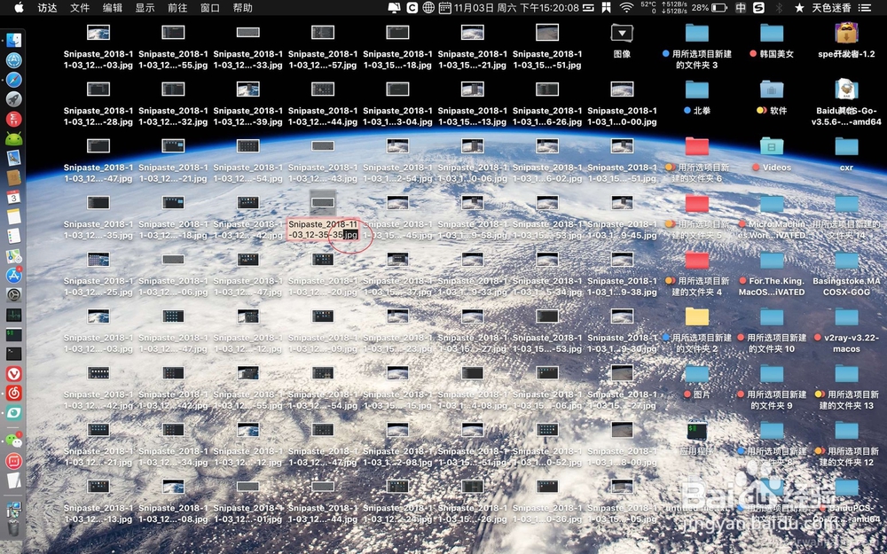This screenshot has width=887, height=554.
Task: Select file Snipaste_2018-11-03_15...-45.jpg
Action: [x=397, y=202]
